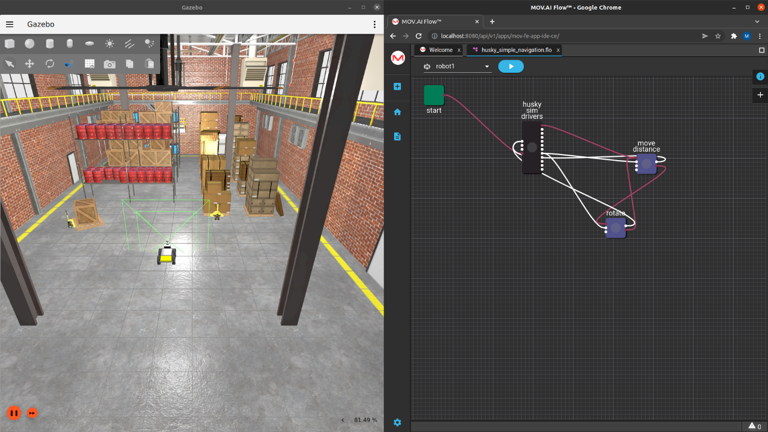Viewport: 768px width, 432px height.
Task: Step the Gazebo simulation forward
Action: coord(32,413)
